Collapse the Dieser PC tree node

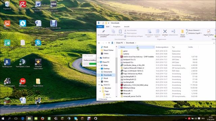point(98,62)
